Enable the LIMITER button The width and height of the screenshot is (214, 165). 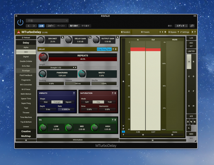[x=191, y=51]
